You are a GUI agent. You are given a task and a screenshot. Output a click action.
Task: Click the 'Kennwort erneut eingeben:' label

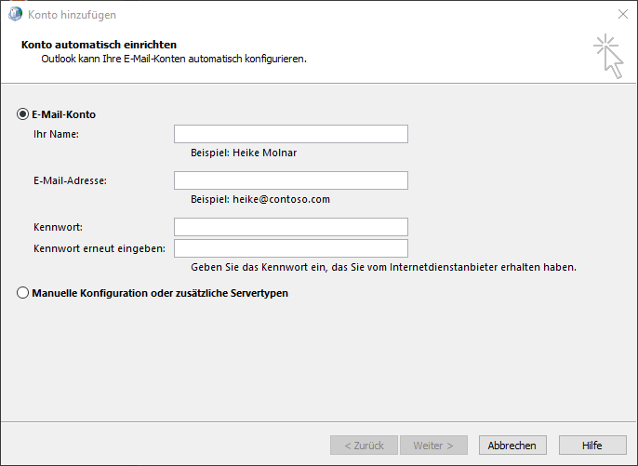99,248
